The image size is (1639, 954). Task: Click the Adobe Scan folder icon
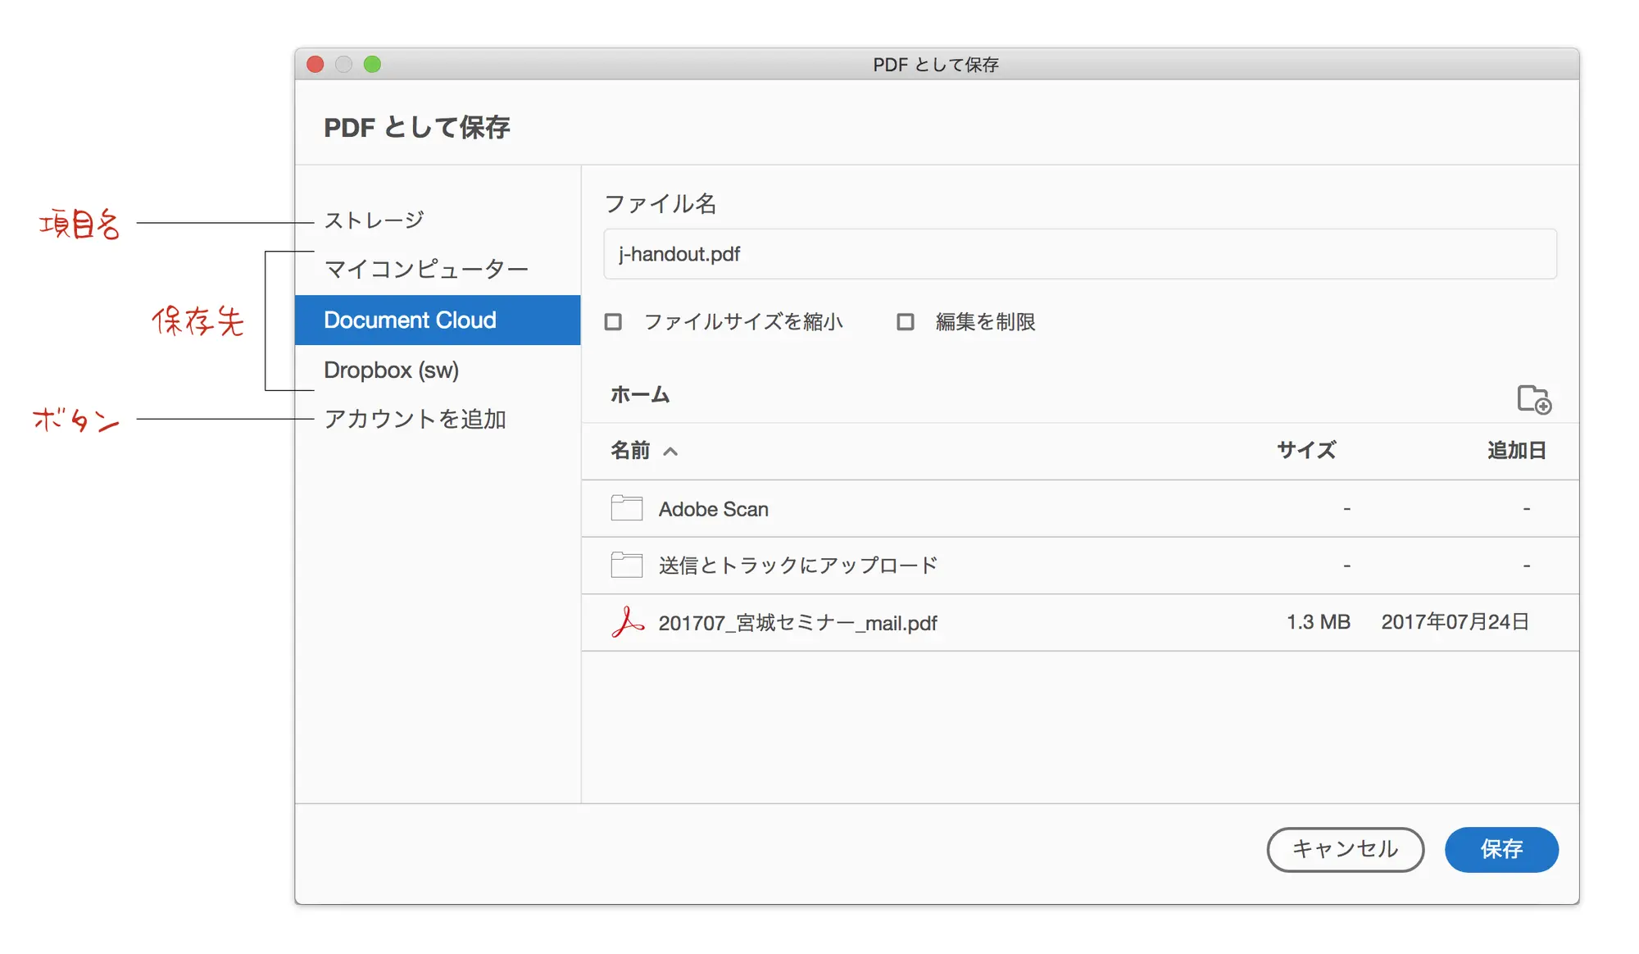(x=625, y=508)
